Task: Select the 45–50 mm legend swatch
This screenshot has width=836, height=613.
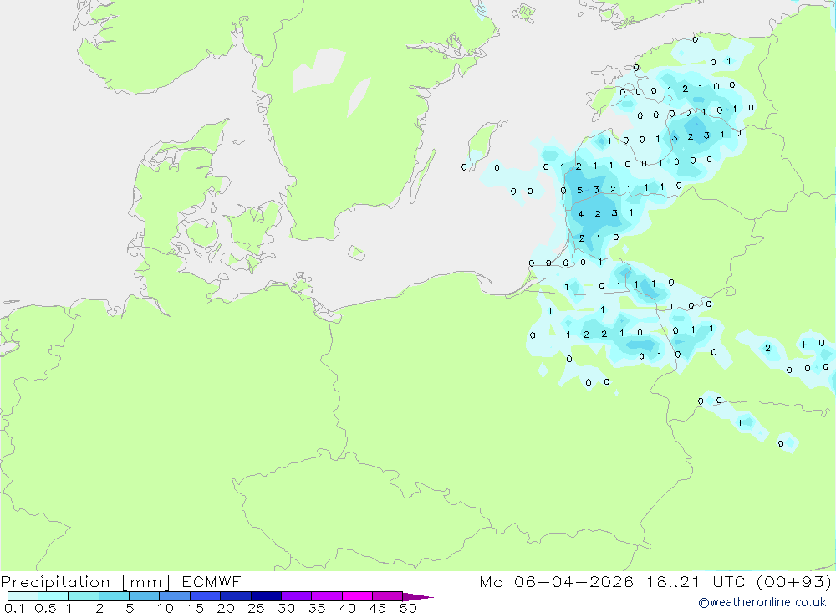Action: [x=388, y=596]
